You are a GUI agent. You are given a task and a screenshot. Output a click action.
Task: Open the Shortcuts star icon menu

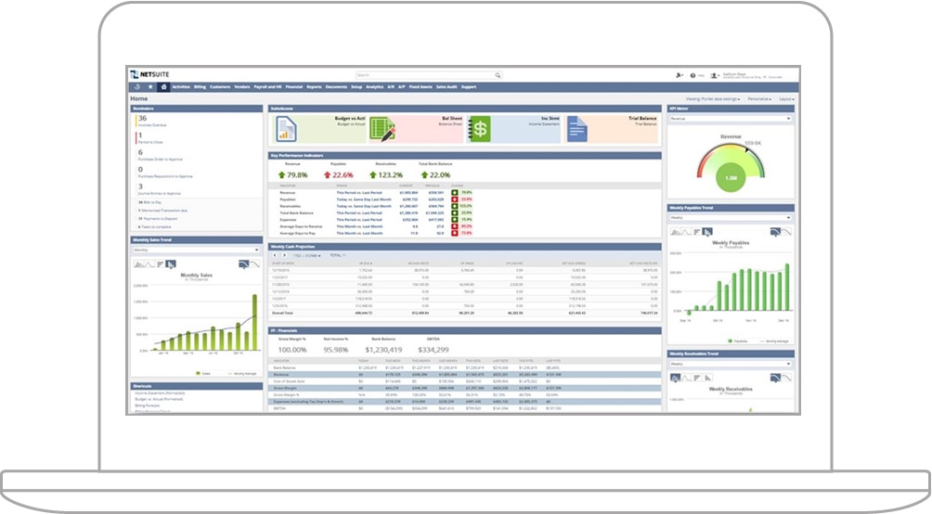(x=149, y=86)
